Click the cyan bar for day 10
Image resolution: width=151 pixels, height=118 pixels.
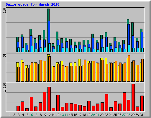coord(50,48)
